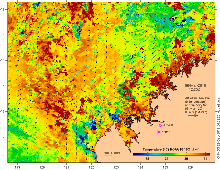Click the '12:20Z' time text
220x170 pixels.
[x=194, y=89]
